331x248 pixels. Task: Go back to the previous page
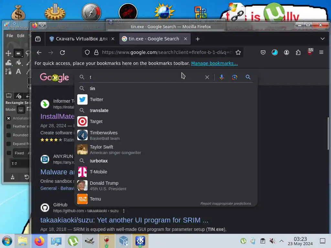pos(39,53)
